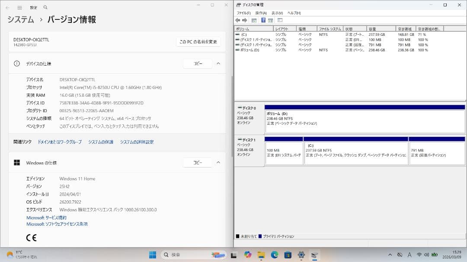467x262 pixels.
Task: Click the battery tray icon
Action: coord(435,255)
